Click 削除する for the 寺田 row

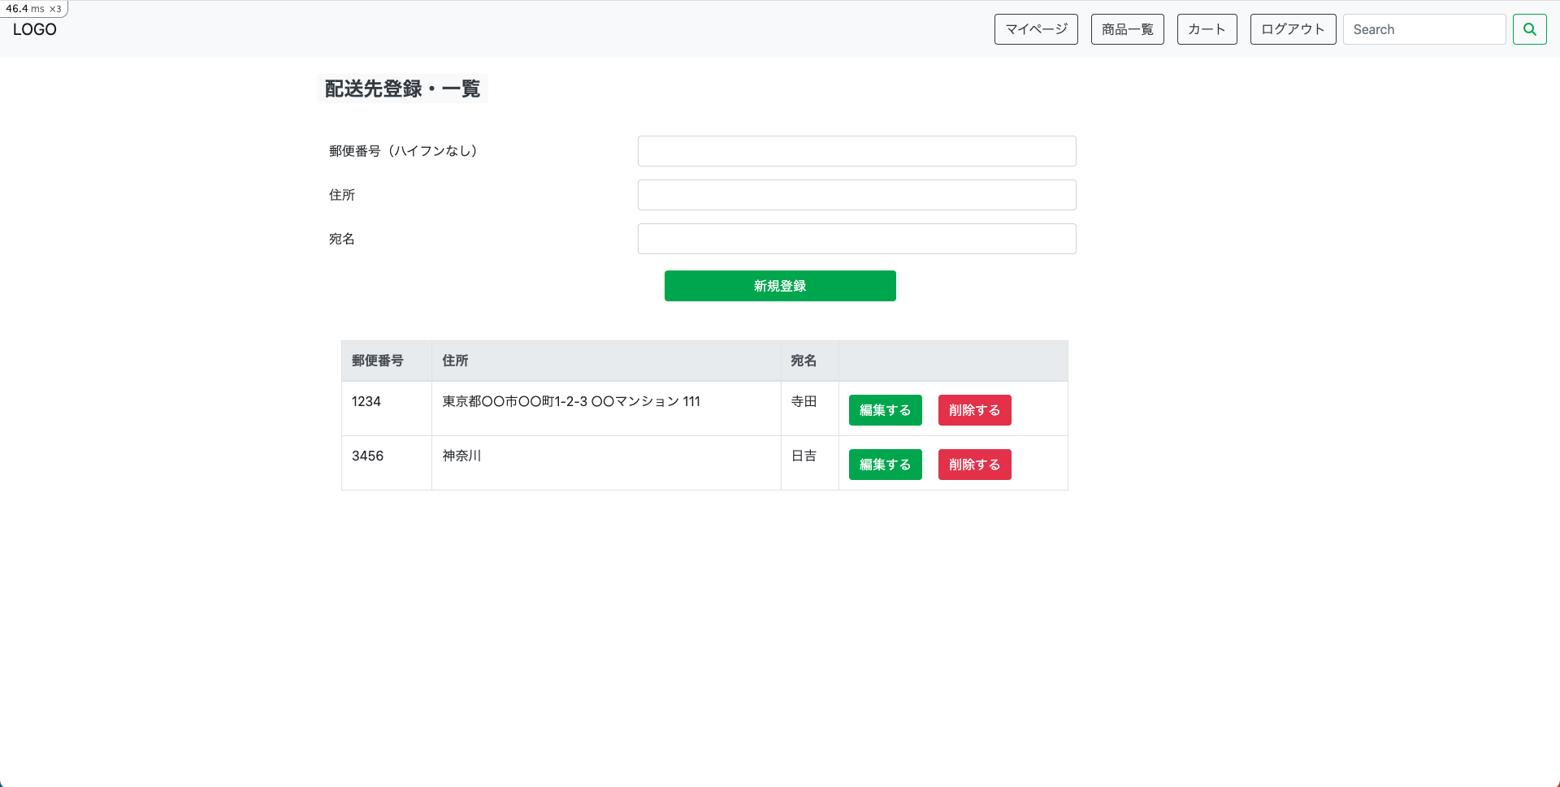(x=974, y=410)
